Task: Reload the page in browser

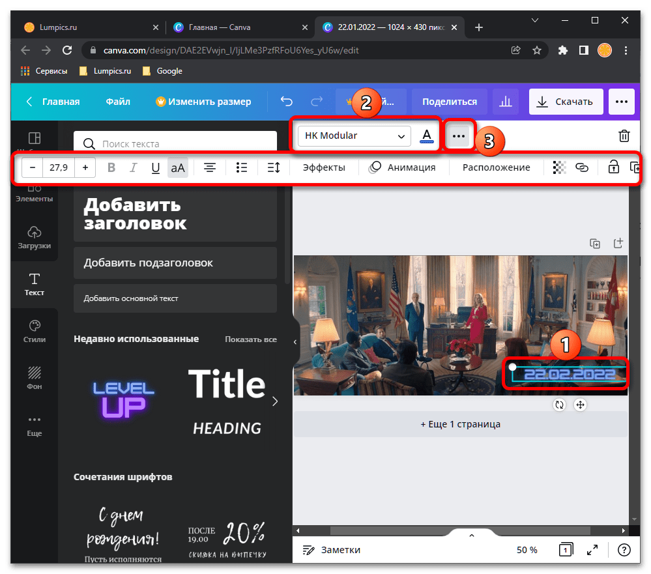Action: 67,50
